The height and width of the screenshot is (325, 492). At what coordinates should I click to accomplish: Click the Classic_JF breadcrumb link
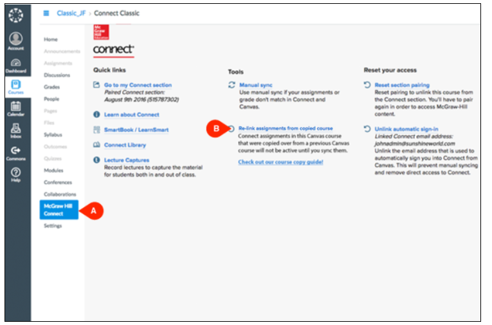[x=70, y=13]
